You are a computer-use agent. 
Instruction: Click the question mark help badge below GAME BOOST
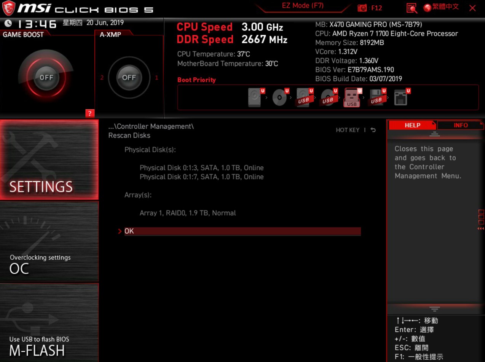click(89, 113)
